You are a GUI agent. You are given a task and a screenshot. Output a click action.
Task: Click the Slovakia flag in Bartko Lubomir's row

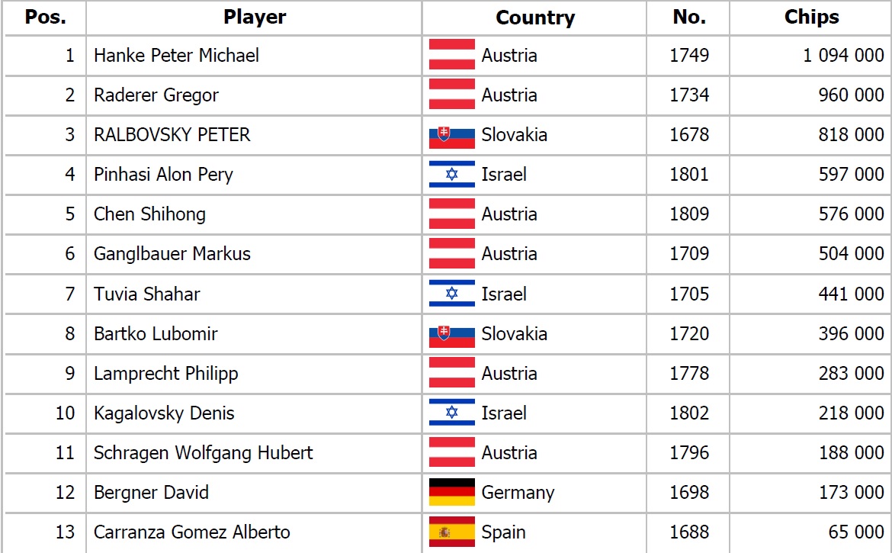click(451, 333)
